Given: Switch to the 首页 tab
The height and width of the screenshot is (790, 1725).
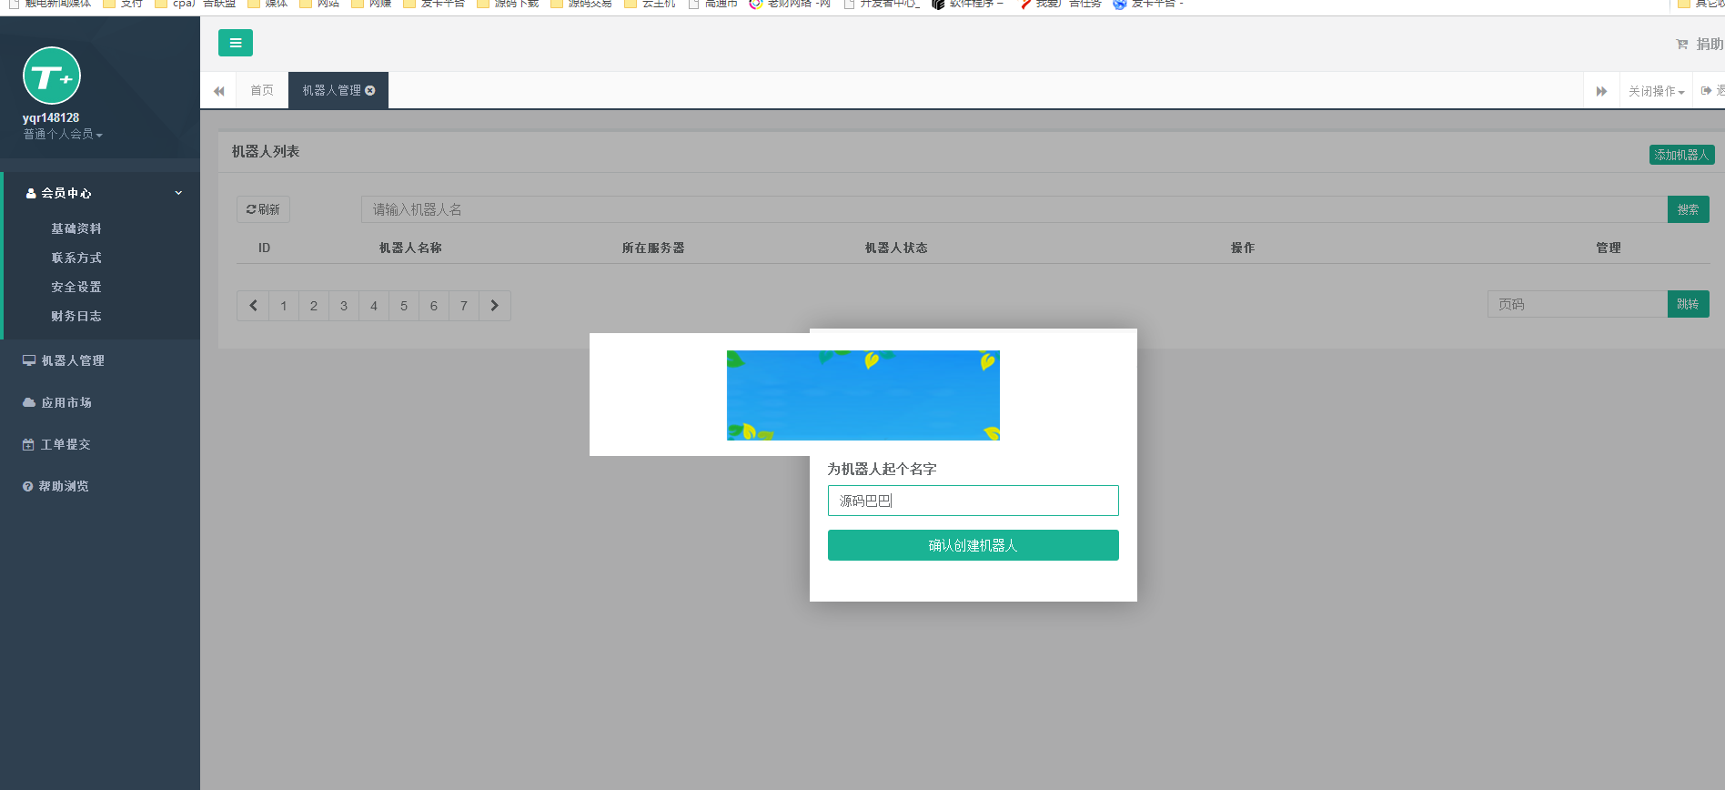Looking at the screenshot, I should pyautogui.click(x=262, y=91).
